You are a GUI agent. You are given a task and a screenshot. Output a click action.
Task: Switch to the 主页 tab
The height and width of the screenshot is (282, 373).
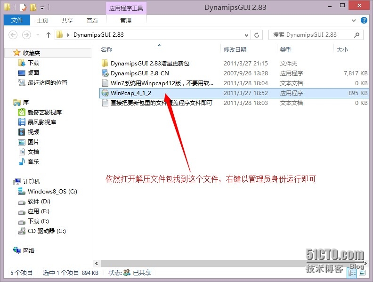(42, 20)
